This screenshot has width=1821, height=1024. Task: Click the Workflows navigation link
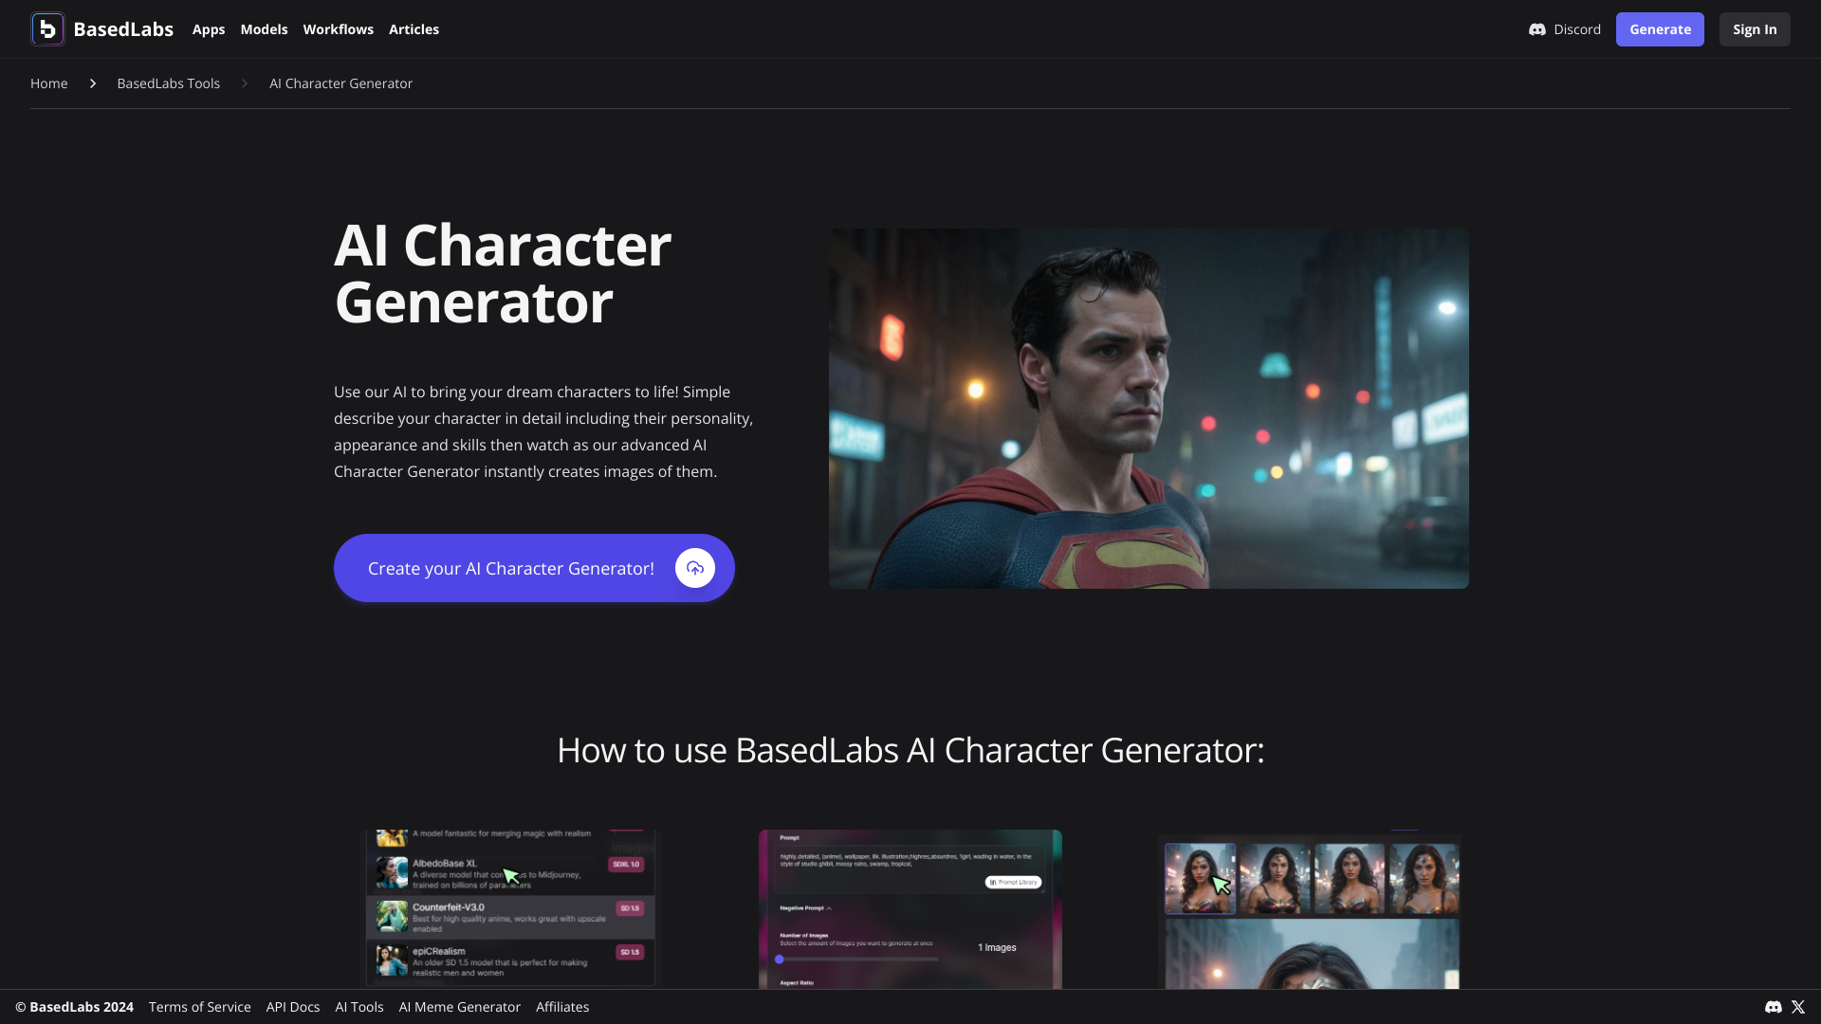point(338,28)
